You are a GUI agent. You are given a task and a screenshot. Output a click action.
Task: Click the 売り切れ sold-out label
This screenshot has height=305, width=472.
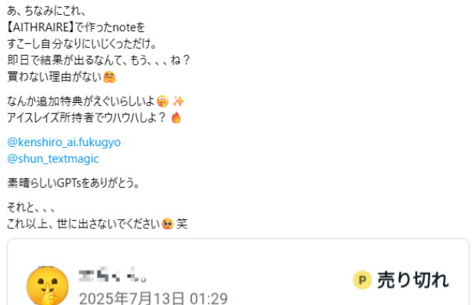click(413, 280)
